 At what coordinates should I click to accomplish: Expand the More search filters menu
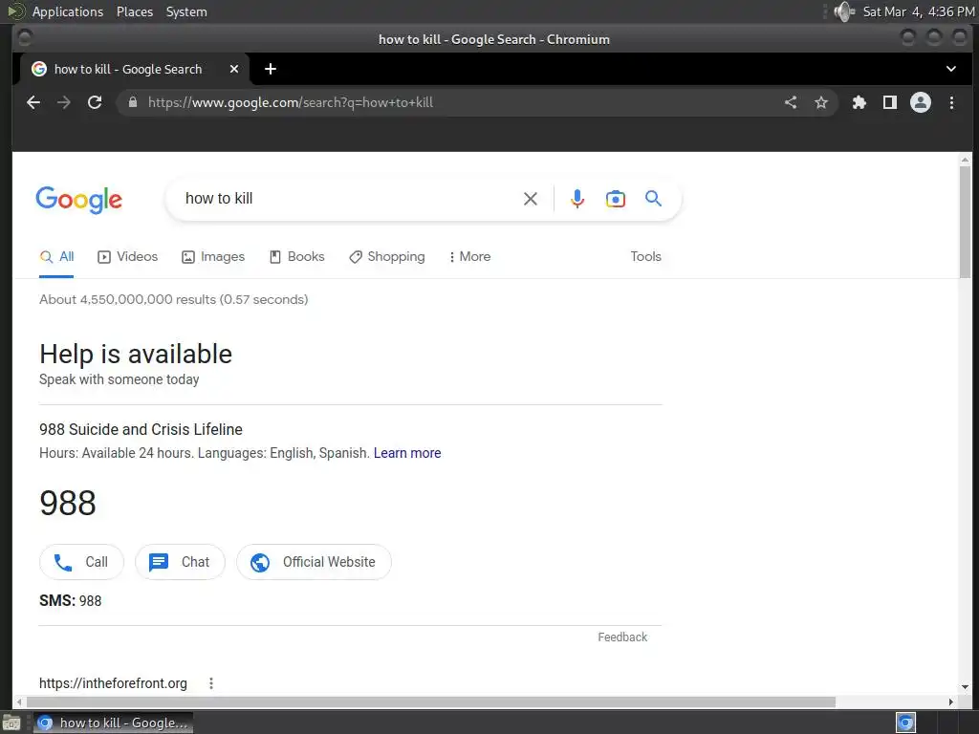(470, 256)
